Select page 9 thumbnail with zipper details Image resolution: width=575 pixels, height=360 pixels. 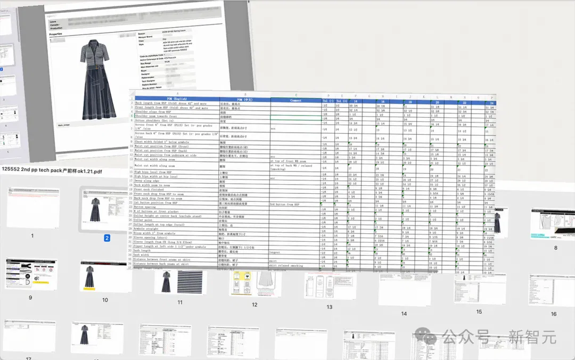pyautogui.click(x=31, y=274)
